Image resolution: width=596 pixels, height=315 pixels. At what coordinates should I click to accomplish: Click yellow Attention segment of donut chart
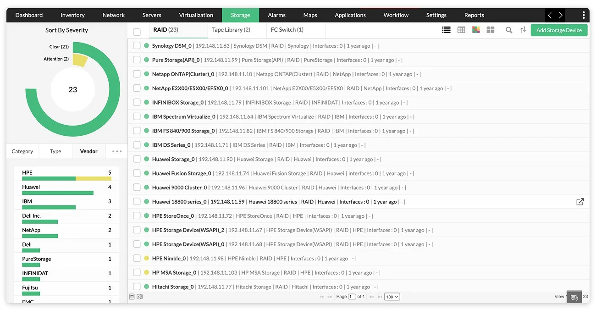(x=80, y=61)
